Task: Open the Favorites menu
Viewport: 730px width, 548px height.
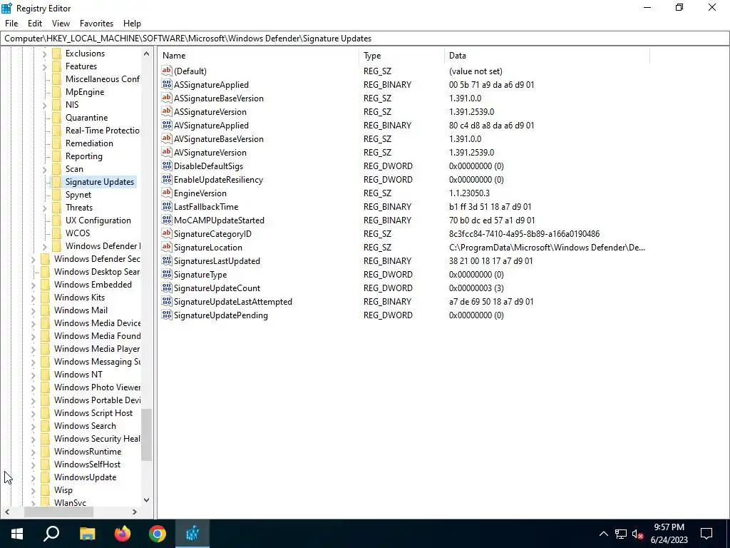Action: [96, 24]
